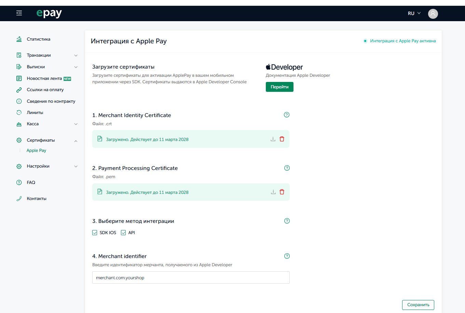
Task: Open the user profile avatar
Action: (x=433, y=14)
